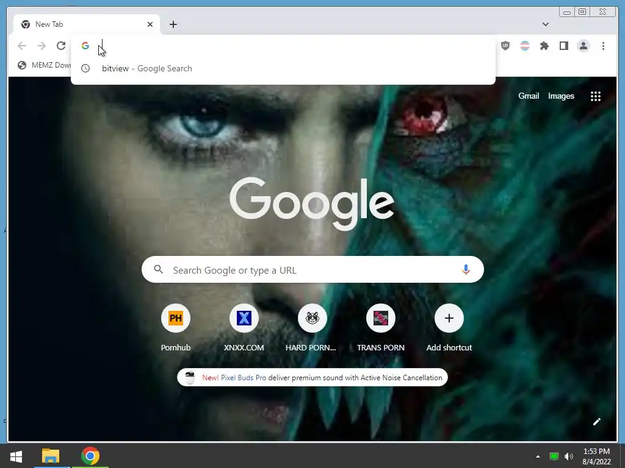This screenshot has height=468, width=625.
Task: Show hidden tray icons arrow
Action: pyautogui.click(x=538, y=456)
